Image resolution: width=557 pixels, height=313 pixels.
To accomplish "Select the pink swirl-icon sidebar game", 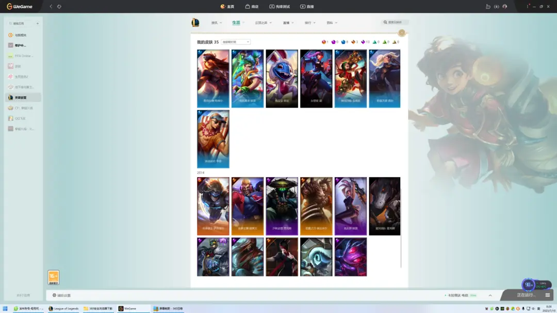I will tap(23, 77).
